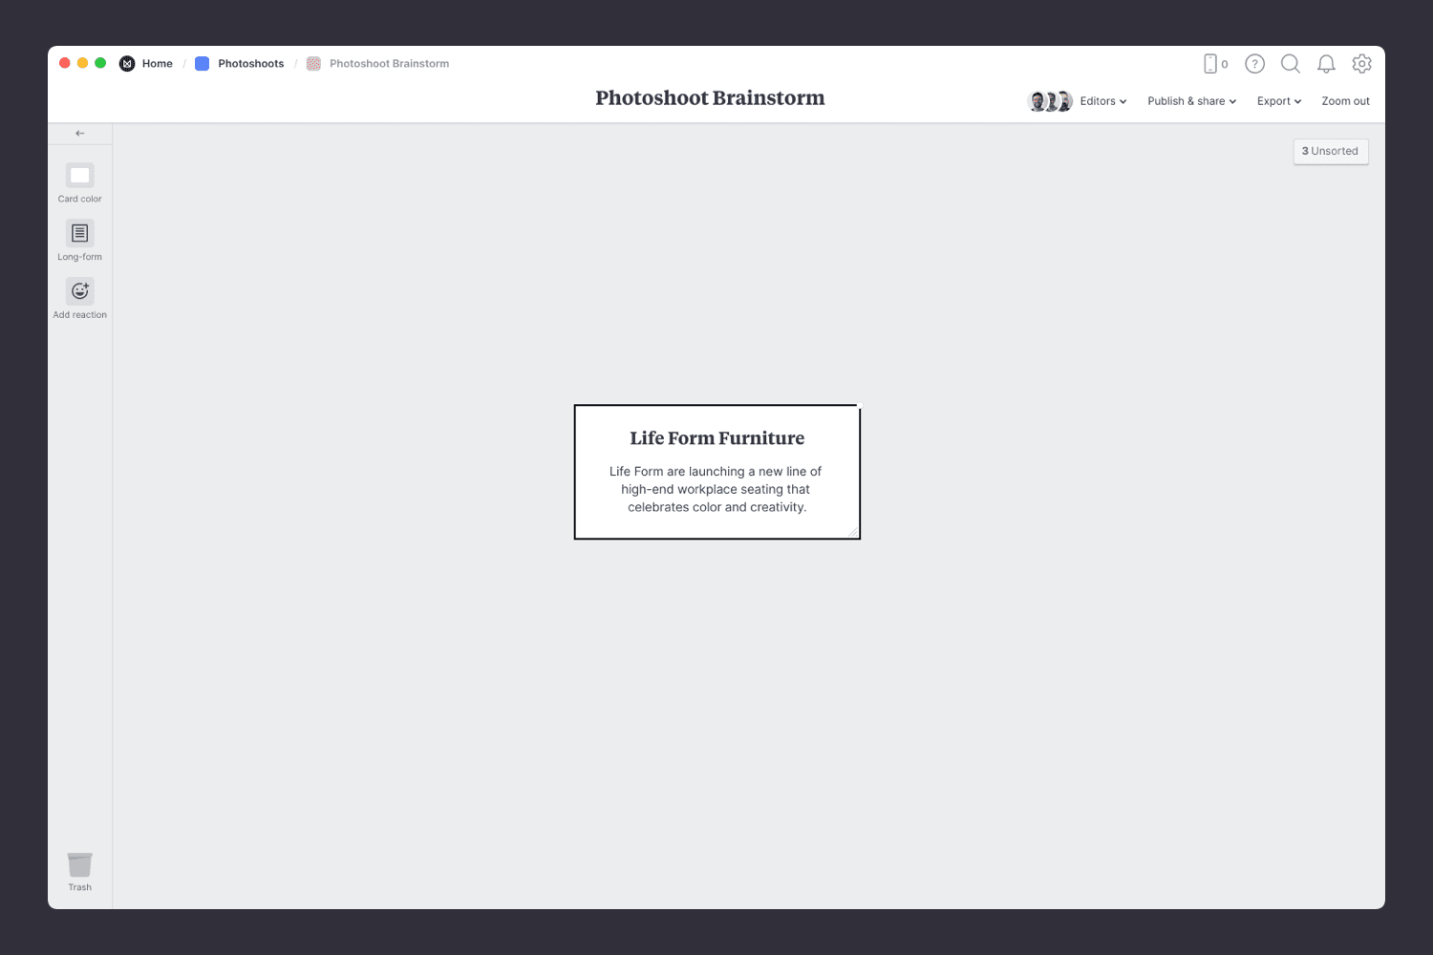The width and height of the screenshot is (1433, 955).
Task: Click the Zoom out button
Action: point(1345,101)
